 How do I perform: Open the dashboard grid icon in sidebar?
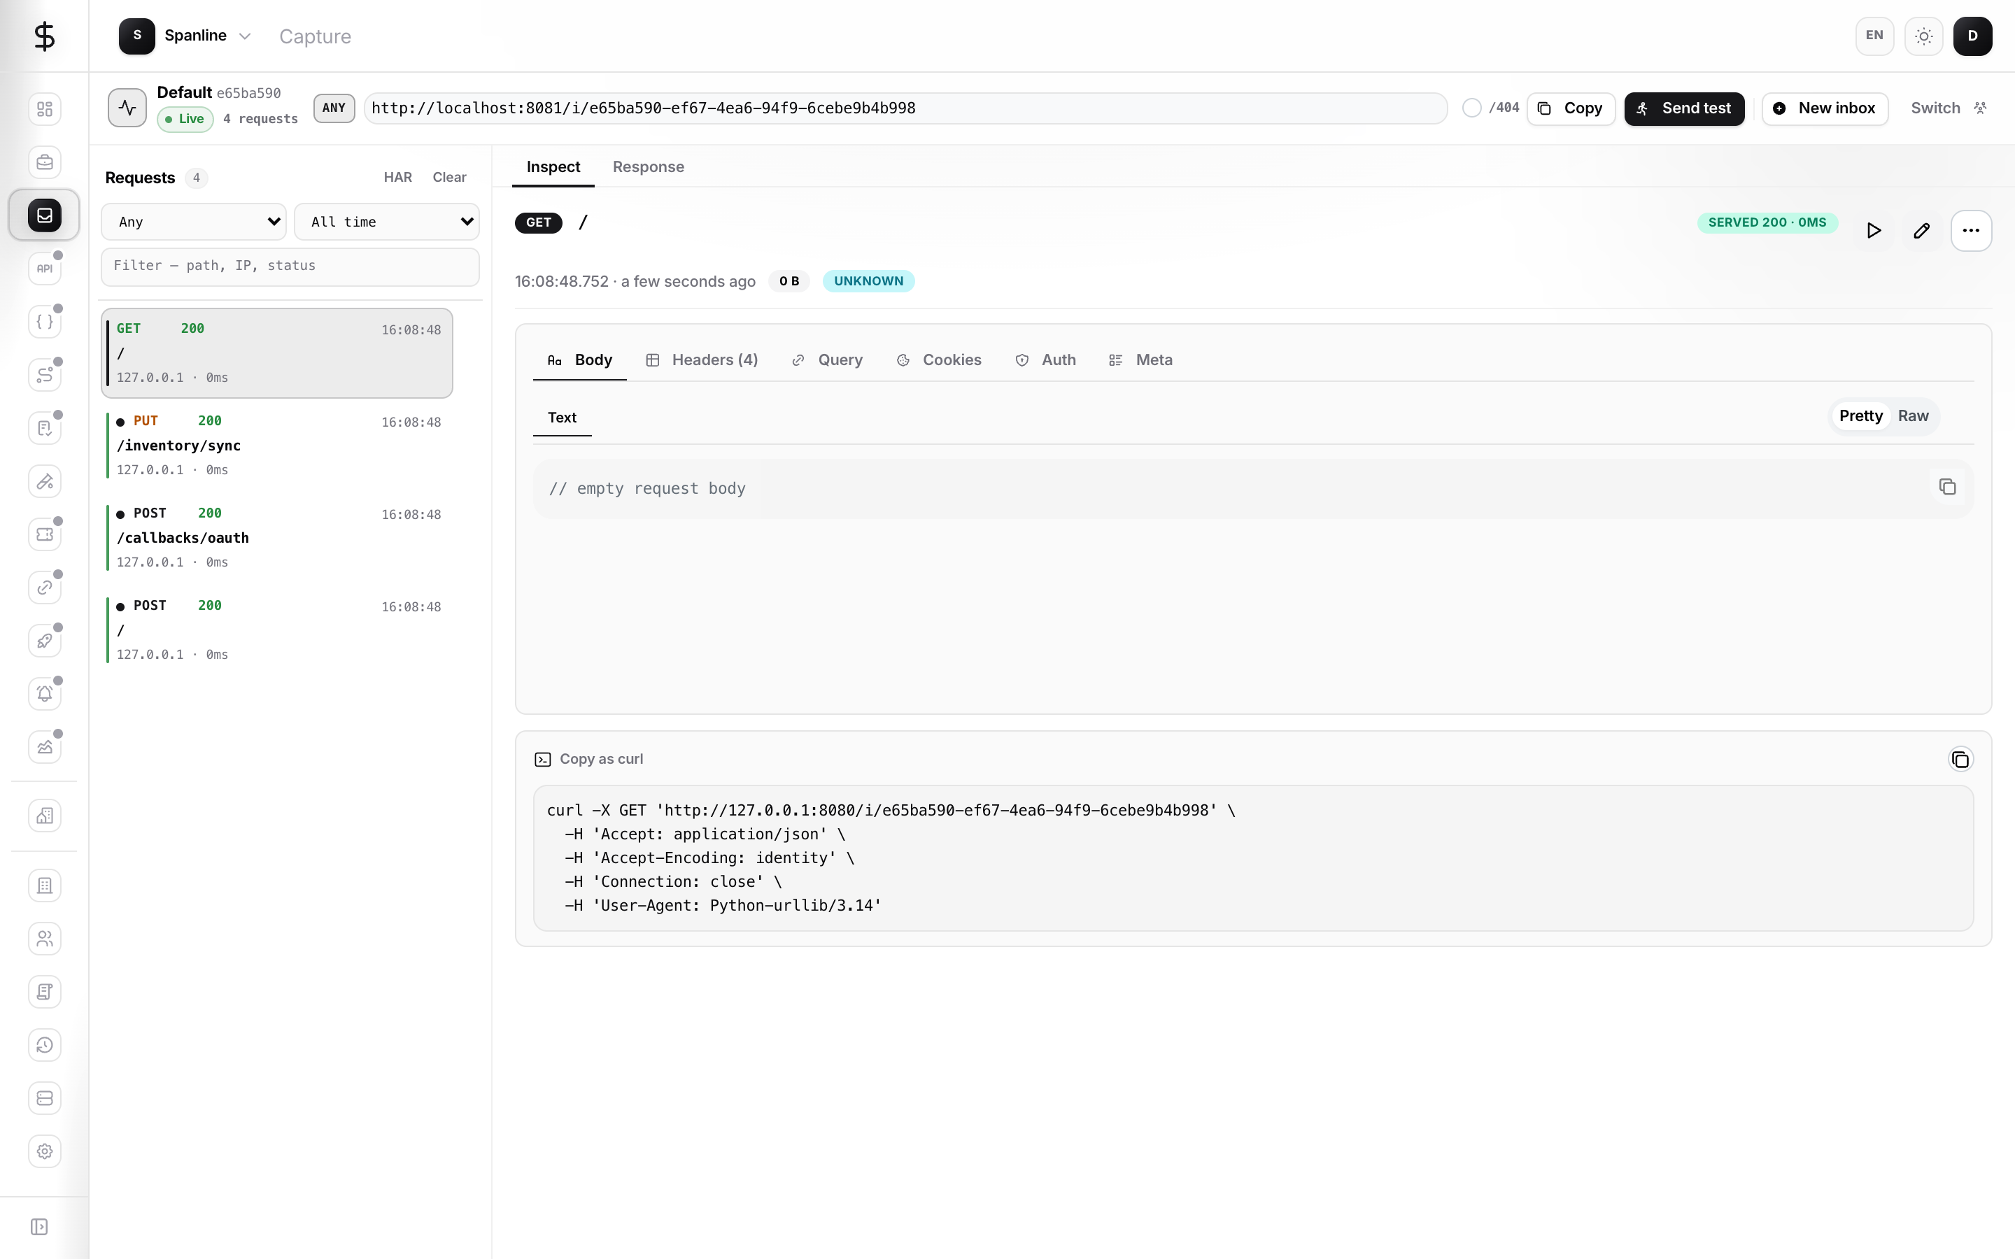point(45,109)
